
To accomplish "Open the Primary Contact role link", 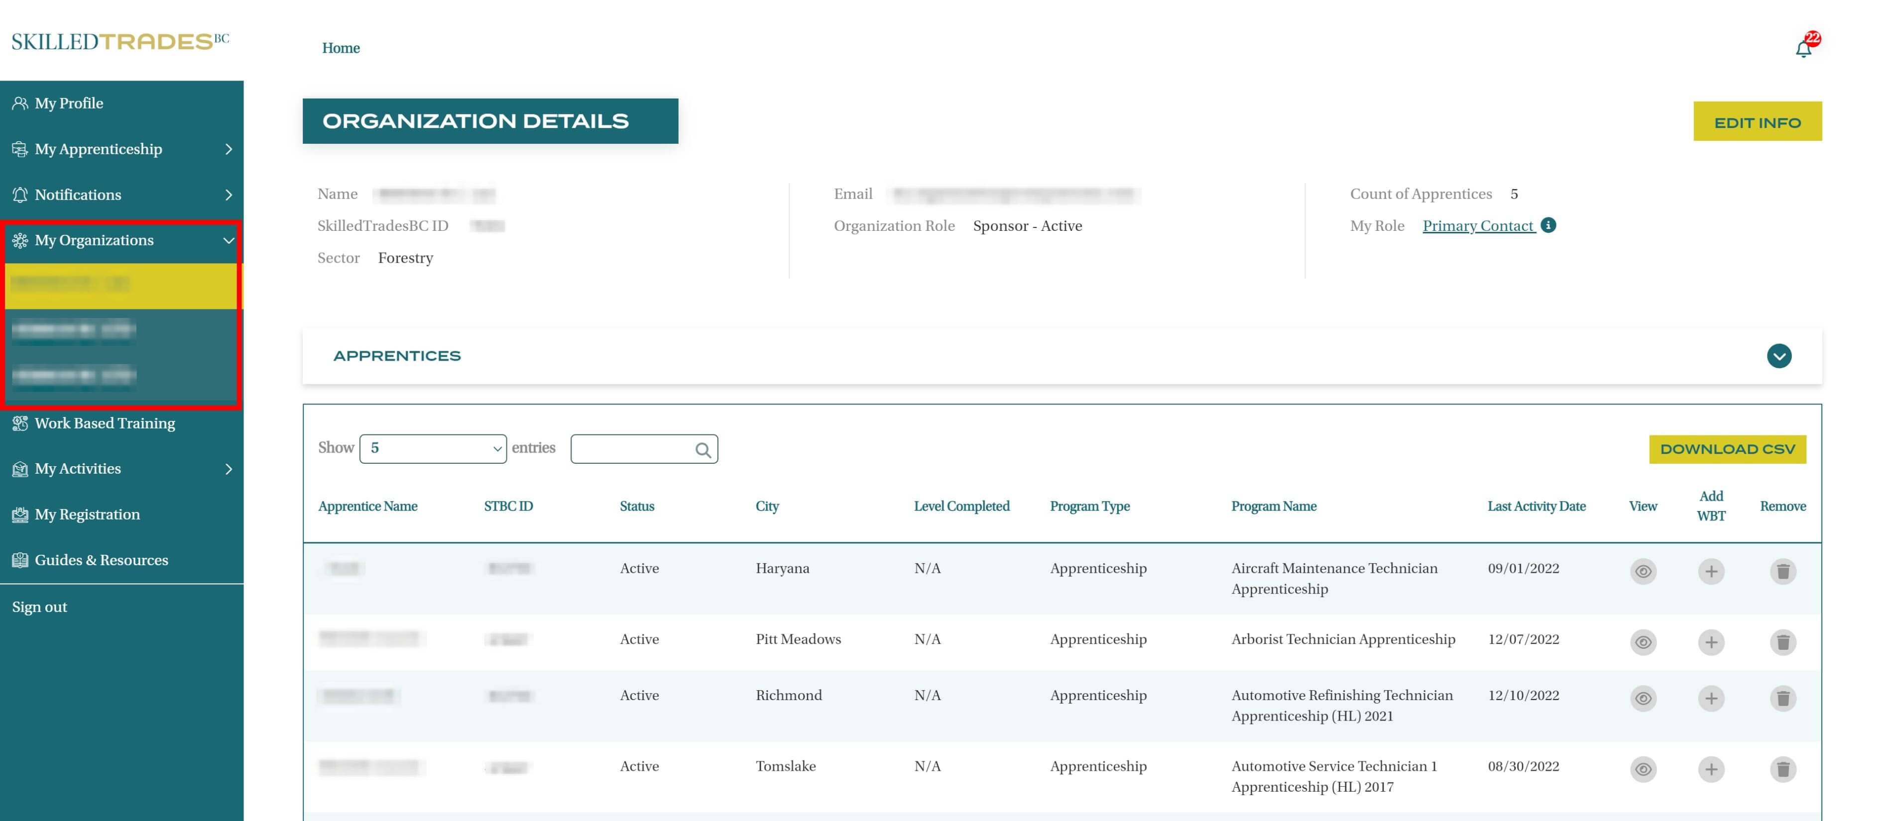I will (x=1478, y=226).
